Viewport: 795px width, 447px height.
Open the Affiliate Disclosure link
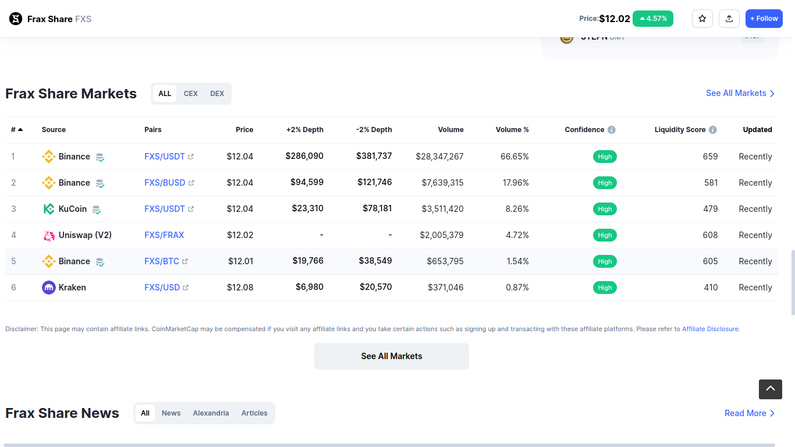click(710, 329)
